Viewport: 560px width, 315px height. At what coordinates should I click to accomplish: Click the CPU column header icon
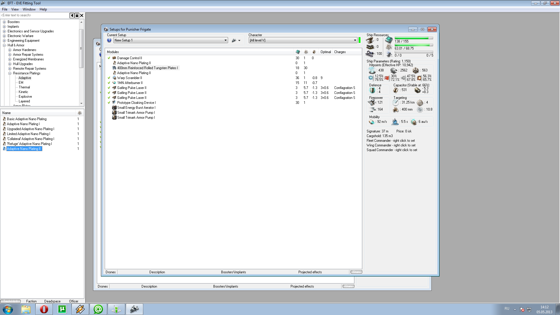click(x=297, y=52)
